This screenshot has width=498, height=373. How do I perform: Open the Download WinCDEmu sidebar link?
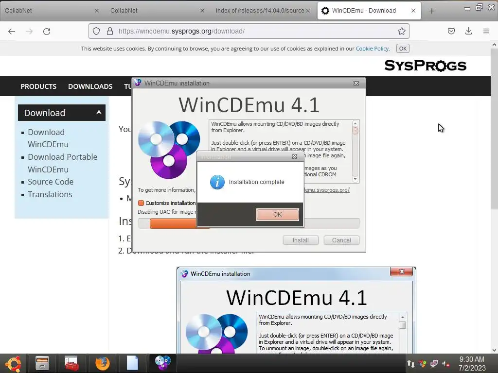point(48,138)
